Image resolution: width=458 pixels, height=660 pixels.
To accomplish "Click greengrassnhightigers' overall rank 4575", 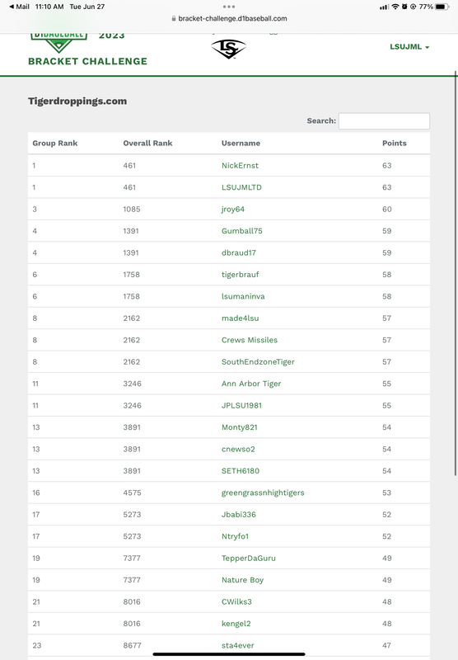I will point(132,493).
